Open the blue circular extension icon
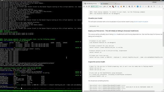Screen dimensions: 164x92 coord(140,6)
